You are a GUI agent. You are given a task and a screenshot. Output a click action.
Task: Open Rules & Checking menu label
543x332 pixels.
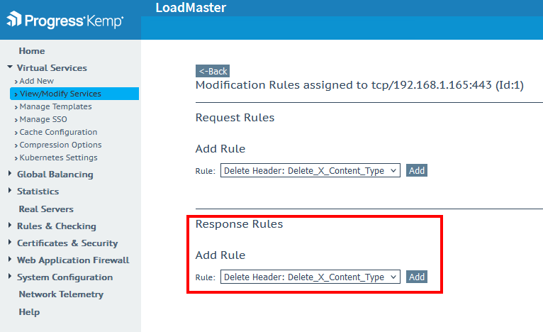pos(57,226)
